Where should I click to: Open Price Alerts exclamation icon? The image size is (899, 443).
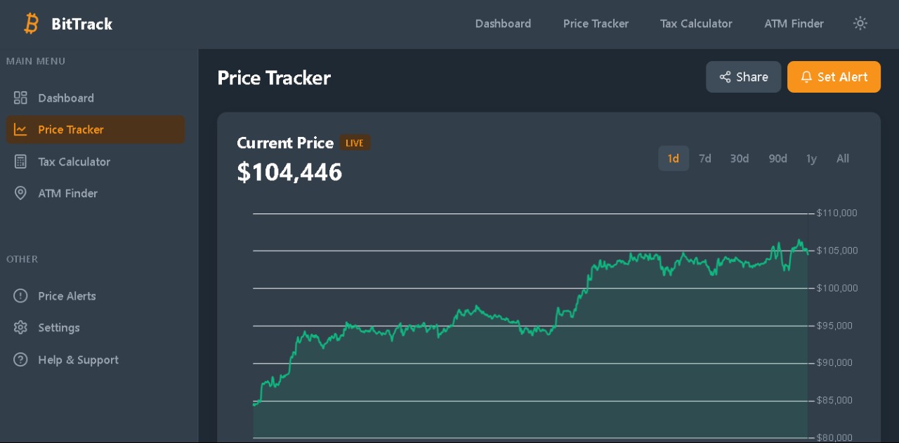pyautogui.click(x=20, y=296)
